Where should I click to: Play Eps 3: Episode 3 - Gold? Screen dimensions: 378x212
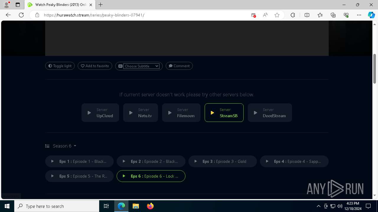point(222,161)
